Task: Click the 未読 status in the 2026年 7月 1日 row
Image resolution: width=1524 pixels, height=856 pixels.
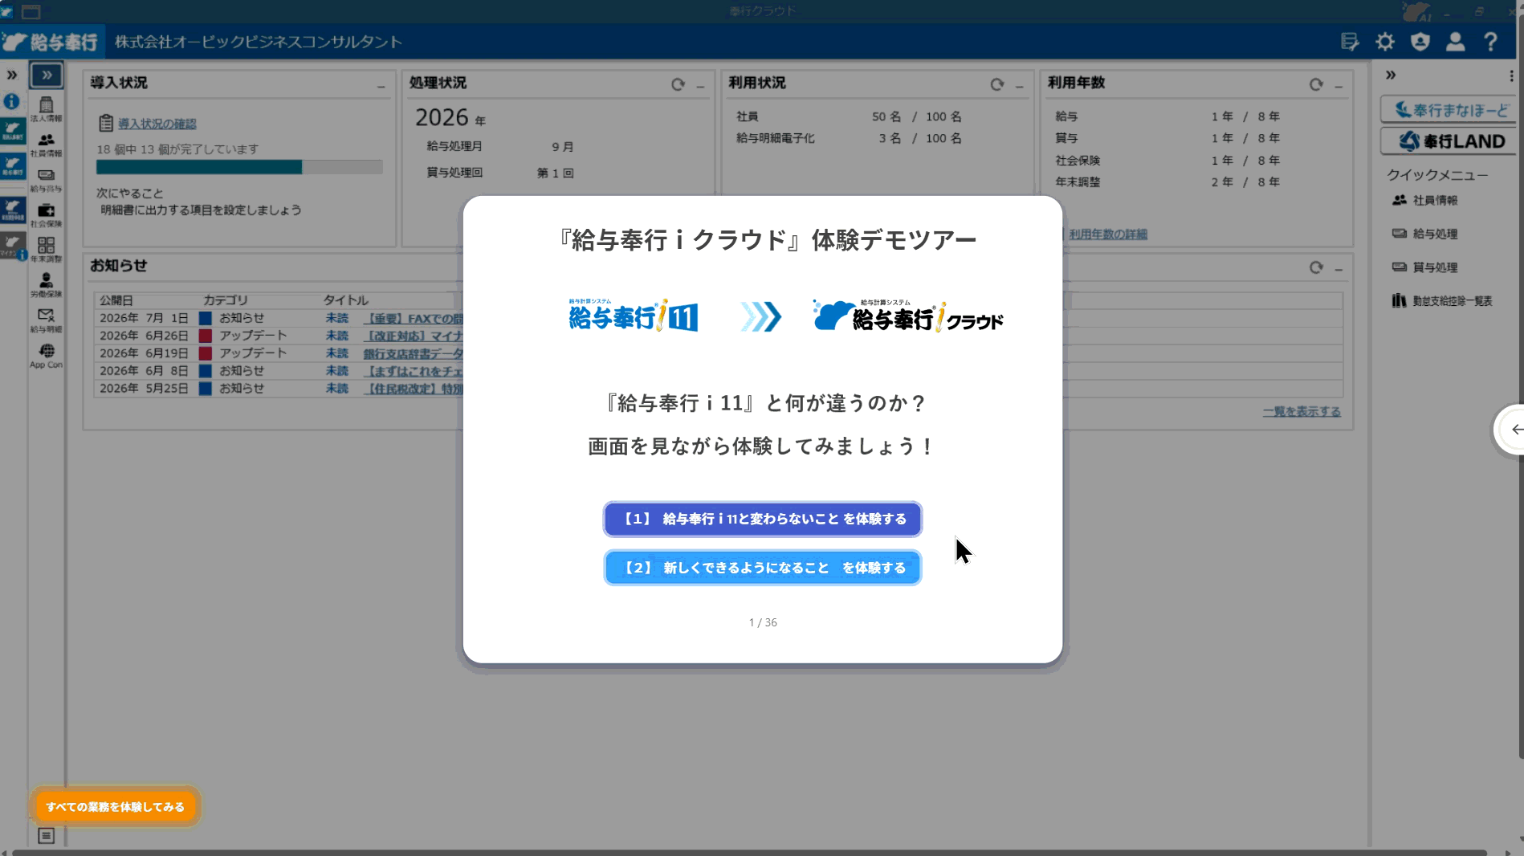Action: pos(337,319)
